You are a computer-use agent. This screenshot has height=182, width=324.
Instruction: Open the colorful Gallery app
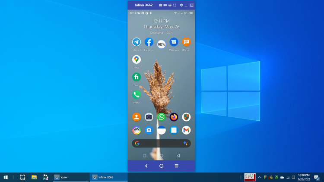pos(137,130)
